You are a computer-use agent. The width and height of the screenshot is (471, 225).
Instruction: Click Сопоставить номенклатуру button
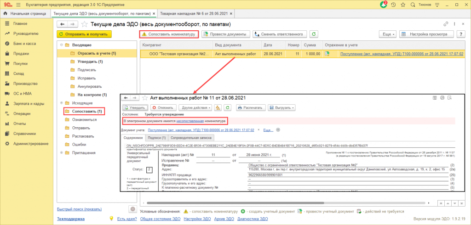pyautogui.click(x=169, y=34)
